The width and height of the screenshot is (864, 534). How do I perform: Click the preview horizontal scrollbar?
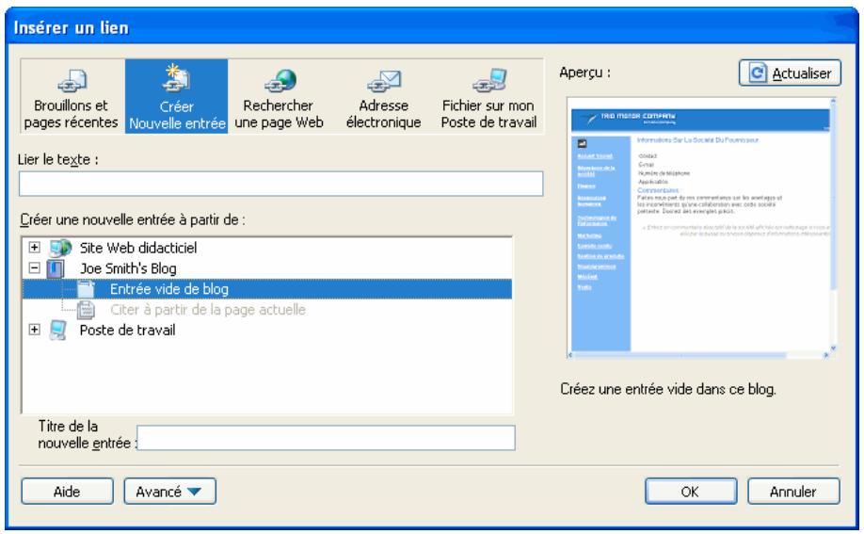coord(697,355)
